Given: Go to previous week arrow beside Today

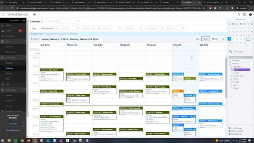Looking at the screenshot, I should click(31, 39).
